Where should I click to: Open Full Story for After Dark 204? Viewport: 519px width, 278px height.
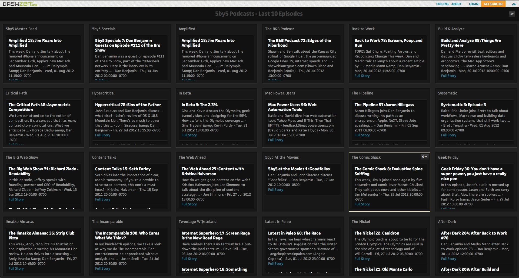click(x=448, y=259)
